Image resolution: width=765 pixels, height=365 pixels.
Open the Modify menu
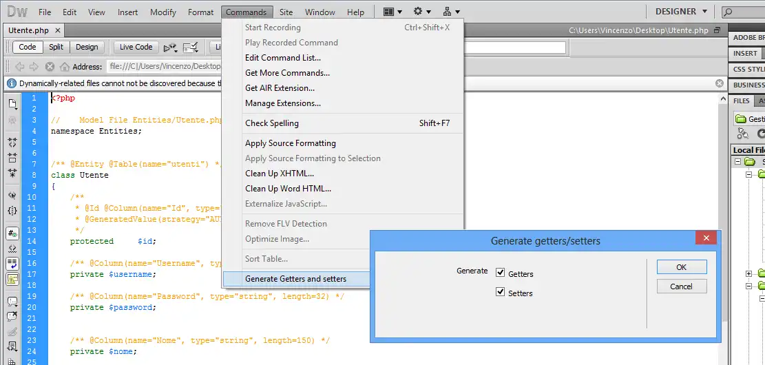163,12
